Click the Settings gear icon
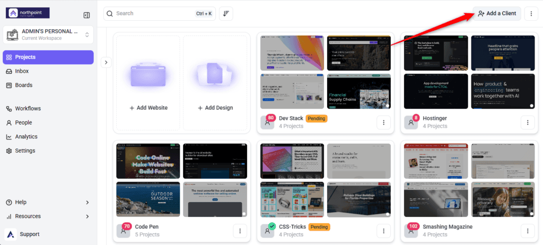Viewport: 543px width, 245px height. 10,151
